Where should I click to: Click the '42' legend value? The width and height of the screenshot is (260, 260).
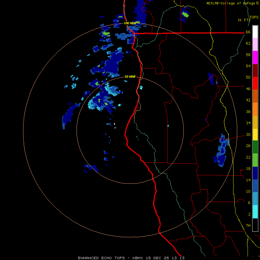point(248,100)
